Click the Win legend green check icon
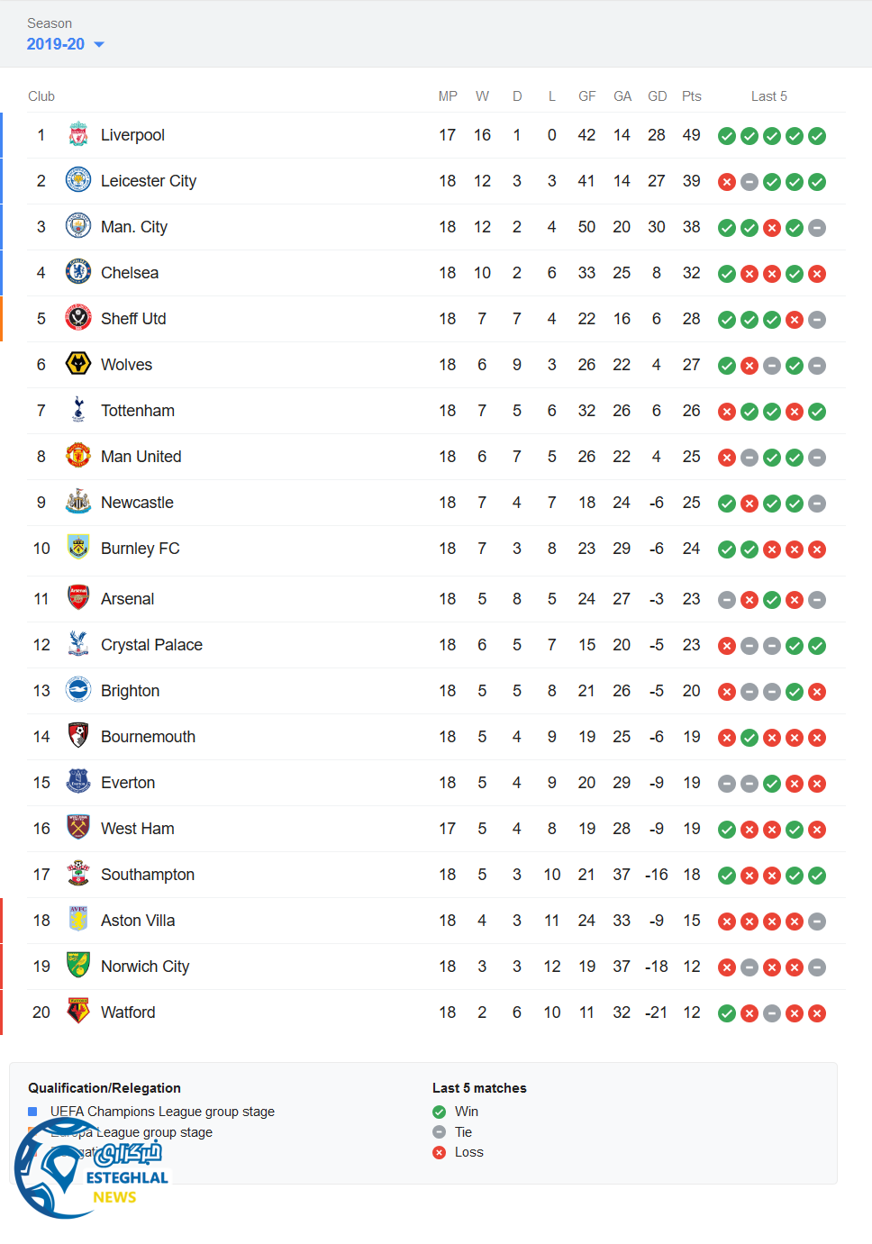This screenshot has width=872, height=1244. 440,1112
